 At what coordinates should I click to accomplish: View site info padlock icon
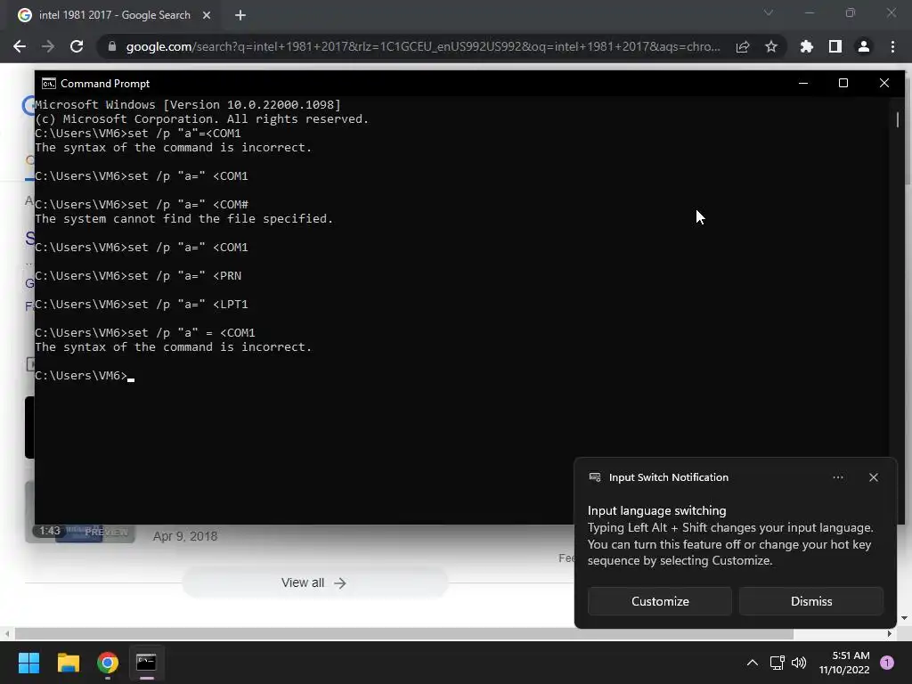click(112, 46)
